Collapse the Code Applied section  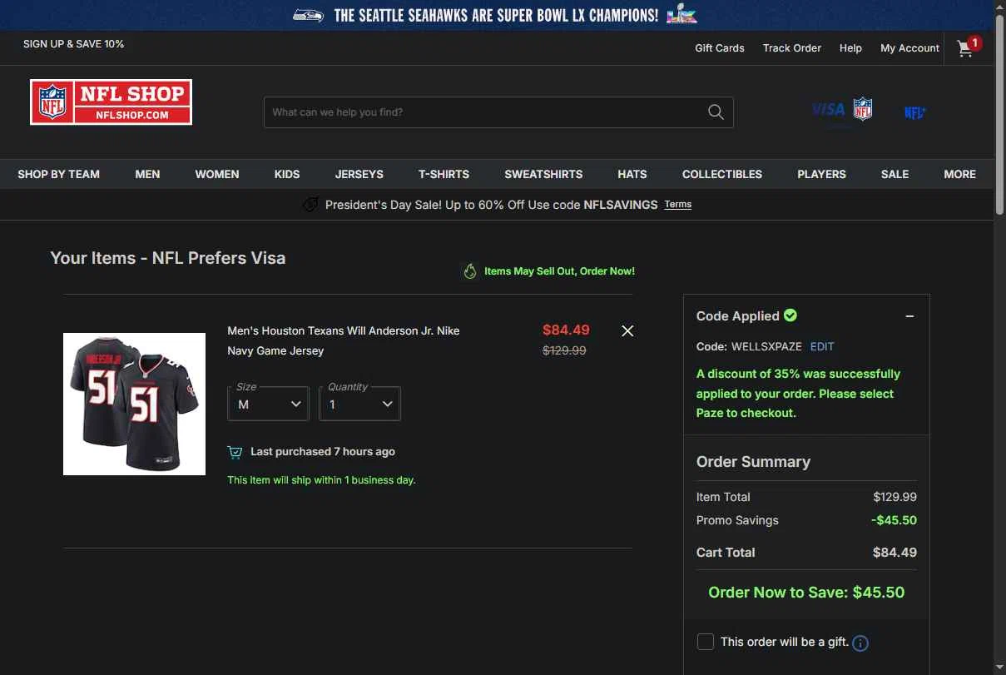[909, 316]
